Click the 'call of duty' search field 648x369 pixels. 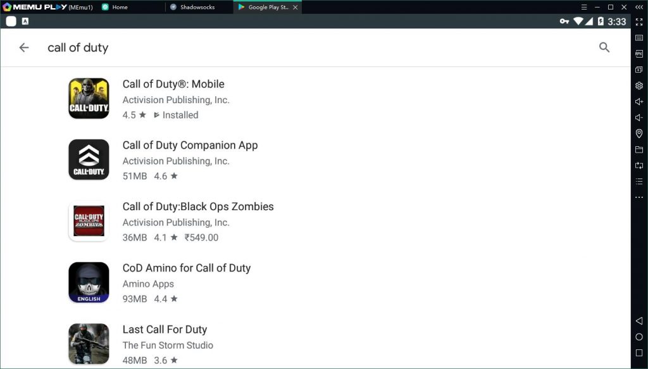coord(78,47)
